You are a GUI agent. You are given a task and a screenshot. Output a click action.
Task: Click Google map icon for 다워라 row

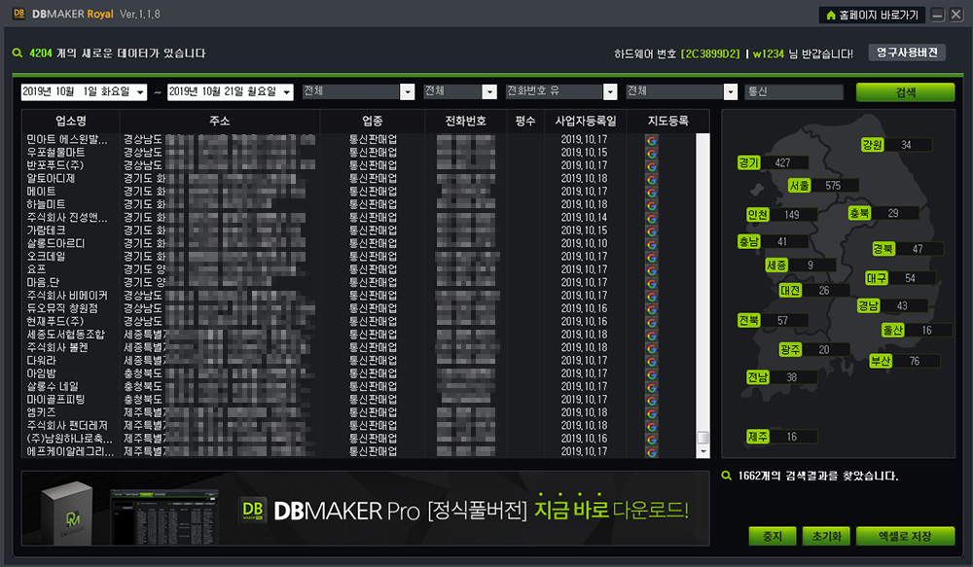pos(652,362)
